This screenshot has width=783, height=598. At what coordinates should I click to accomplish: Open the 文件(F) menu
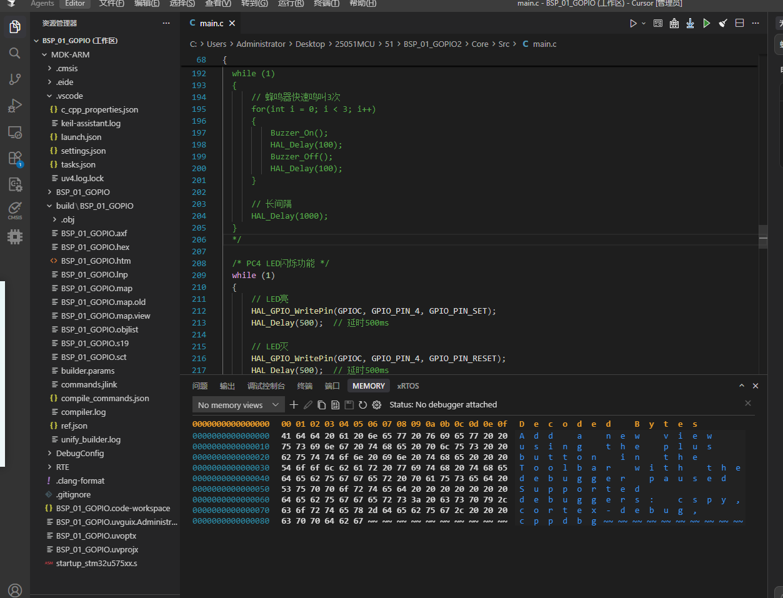[111, 4]
